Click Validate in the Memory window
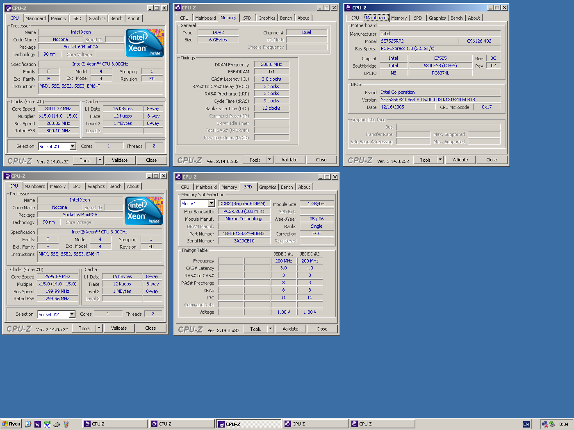The height and width of the screenshot is (430, 574). point(289,160)
